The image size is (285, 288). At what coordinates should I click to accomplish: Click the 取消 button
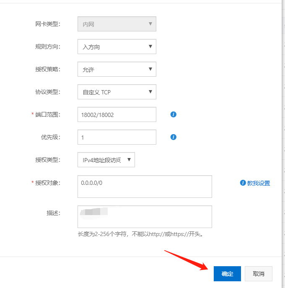[x=259, y=274]
